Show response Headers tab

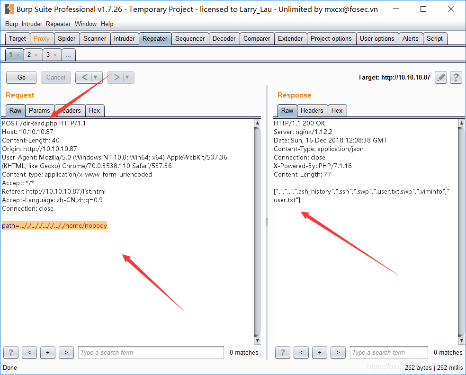point(312,110)
